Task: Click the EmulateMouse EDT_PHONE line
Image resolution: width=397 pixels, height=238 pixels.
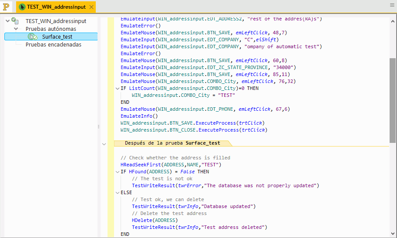Action: [205, 109]
